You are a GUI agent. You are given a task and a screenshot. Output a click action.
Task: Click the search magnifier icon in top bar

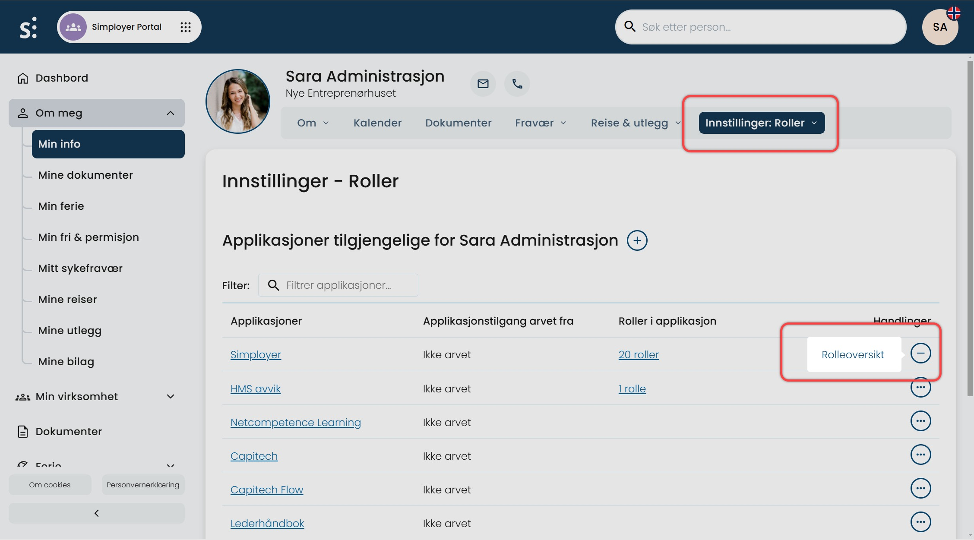630,27
